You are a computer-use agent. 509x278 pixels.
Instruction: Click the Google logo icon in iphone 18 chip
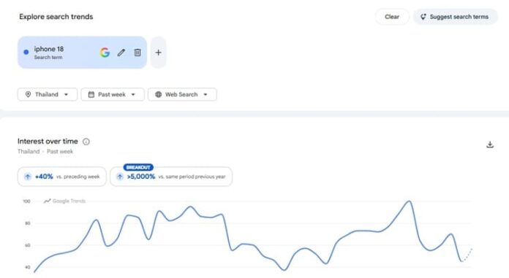[105, 53]
